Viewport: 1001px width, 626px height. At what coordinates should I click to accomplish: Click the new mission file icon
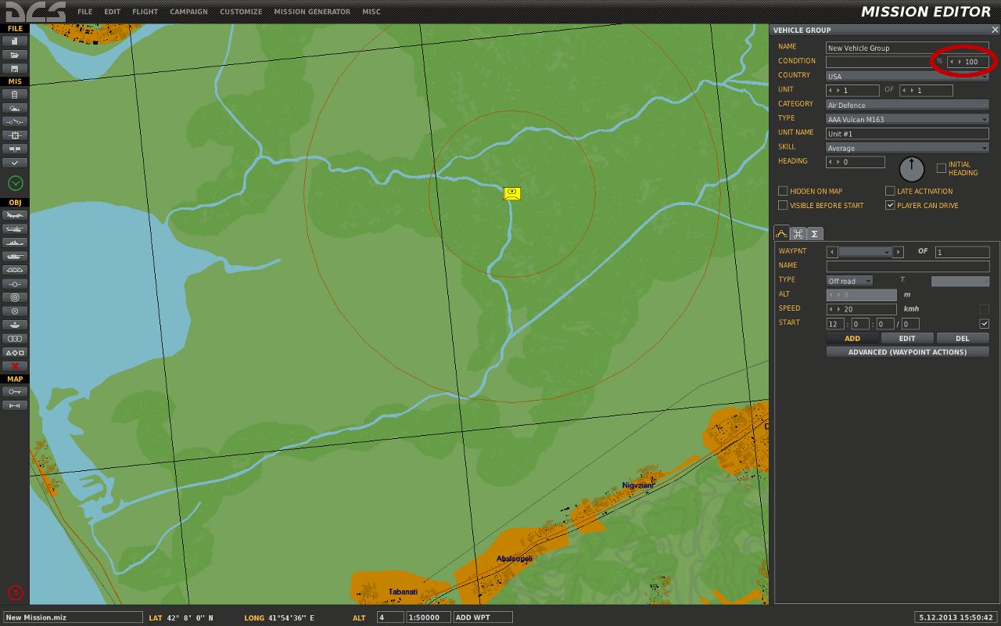[x=15, y=41]
